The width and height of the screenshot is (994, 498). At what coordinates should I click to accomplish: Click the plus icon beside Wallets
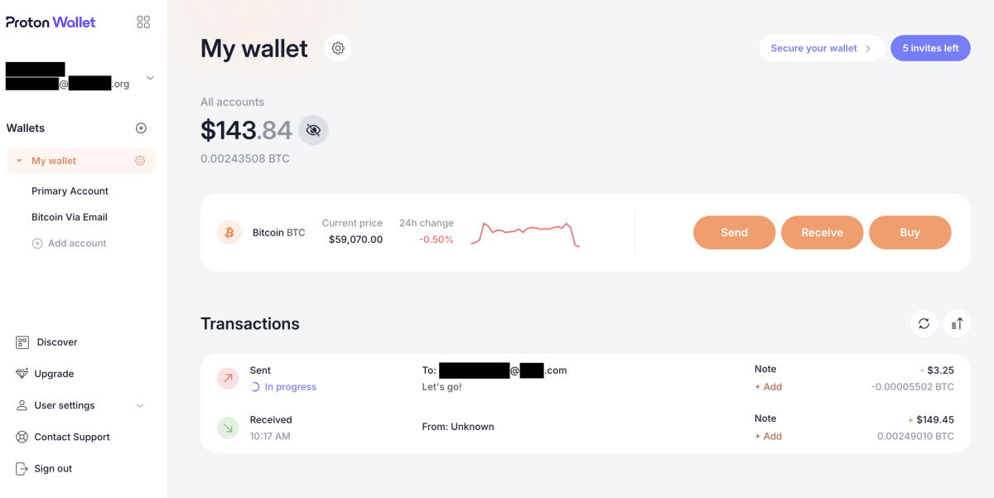pyautogui.click(x=141, y=128)
